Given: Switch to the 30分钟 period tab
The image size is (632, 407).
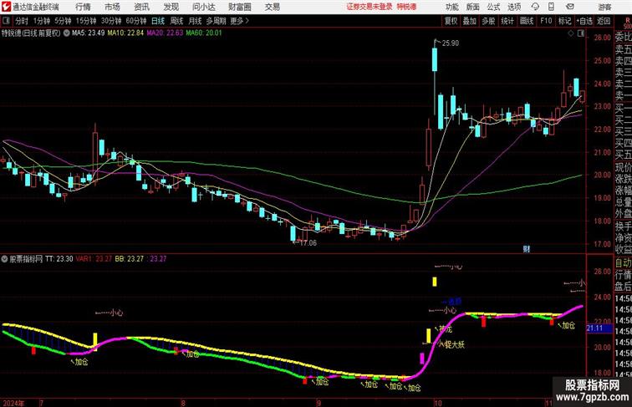Looking at the screenshot, I should tap(111, 21).
